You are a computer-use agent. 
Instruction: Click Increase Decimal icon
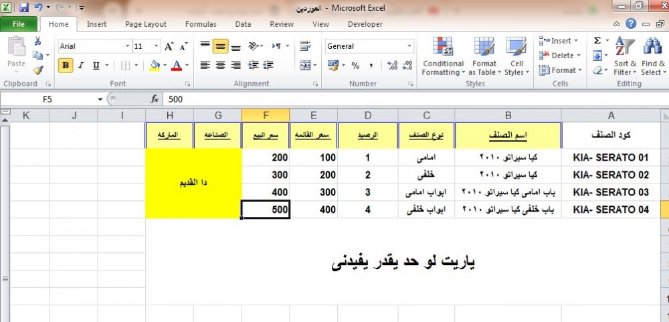point(392,66)
